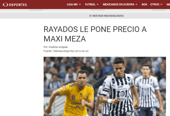Screen dimensions: 170x116
Task: Open author Paulina Grajeda's link
Action: [x=58, y=47]
